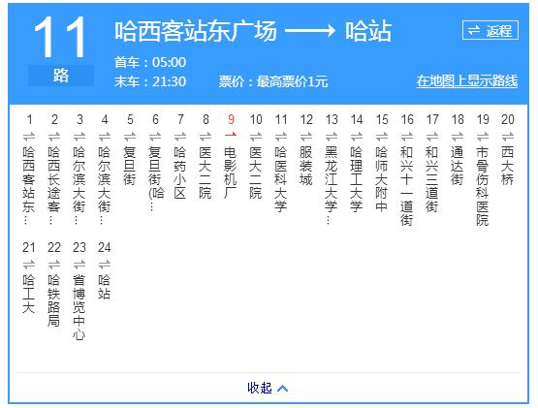
Task: Click stop 哈尔滨大街… numbered 4
Action: tap(105, 185)
